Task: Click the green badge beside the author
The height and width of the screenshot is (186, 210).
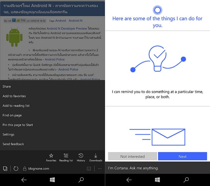Action: pos(18,20)
